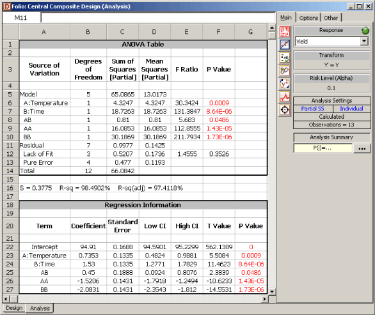Viewport: 375px width, 315px height.
Task: Click the horizontal scrollbar left arrow
Action: pos(6,299)
